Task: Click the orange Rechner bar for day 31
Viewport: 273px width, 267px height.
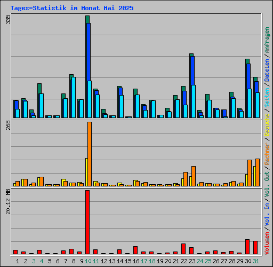Action: [x=258, y=172]
